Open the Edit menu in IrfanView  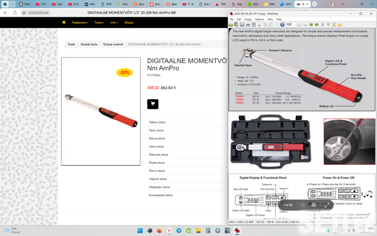click(239, 19)
